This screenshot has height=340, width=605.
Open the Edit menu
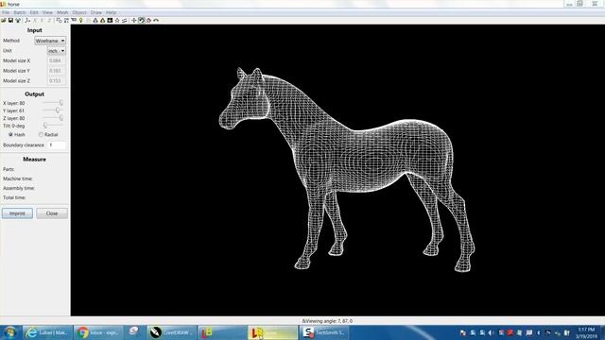pyautogui.click(x=34, y=12)
